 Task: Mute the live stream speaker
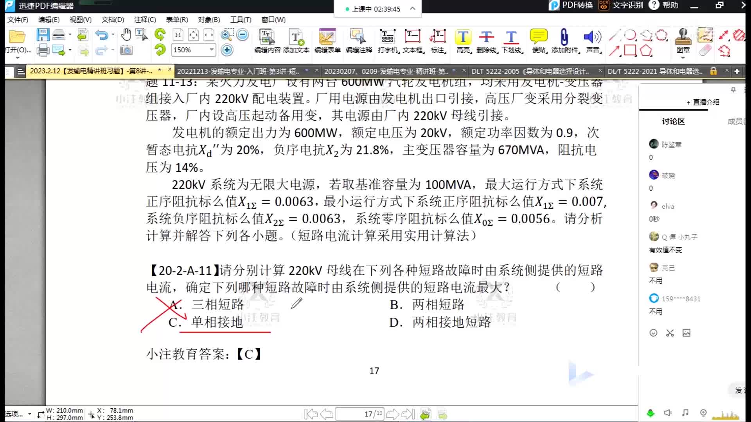coord(668,413)
